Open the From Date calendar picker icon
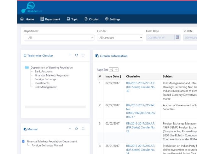 click(177, 37)
